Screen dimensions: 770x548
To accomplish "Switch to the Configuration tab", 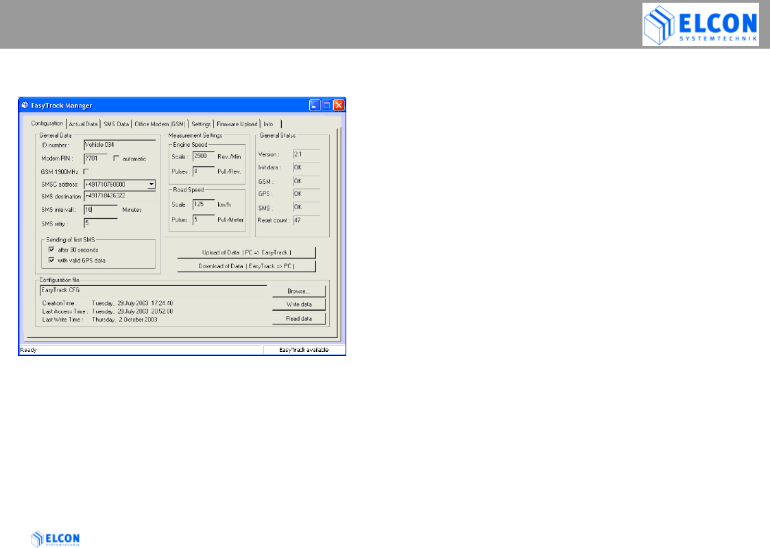I will (47, 123).
